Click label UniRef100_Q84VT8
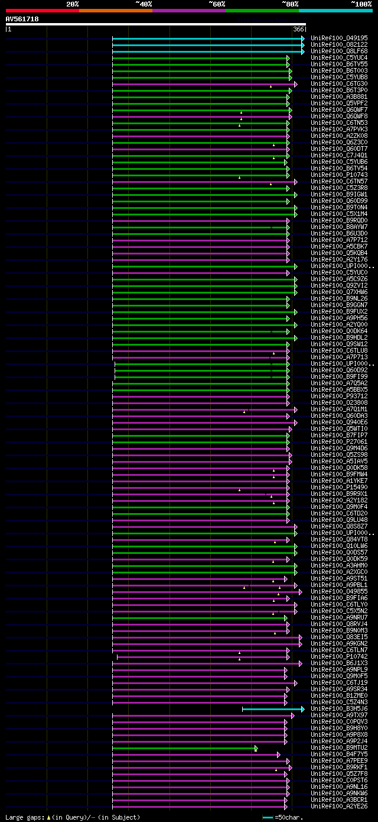 tap(339, 539)
